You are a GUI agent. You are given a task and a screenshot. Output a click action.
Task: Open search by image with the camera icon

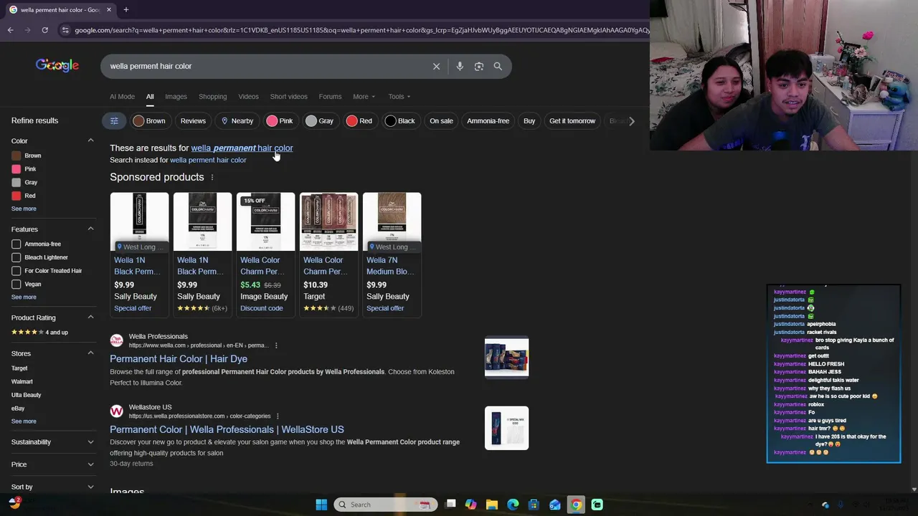point(479,66)
